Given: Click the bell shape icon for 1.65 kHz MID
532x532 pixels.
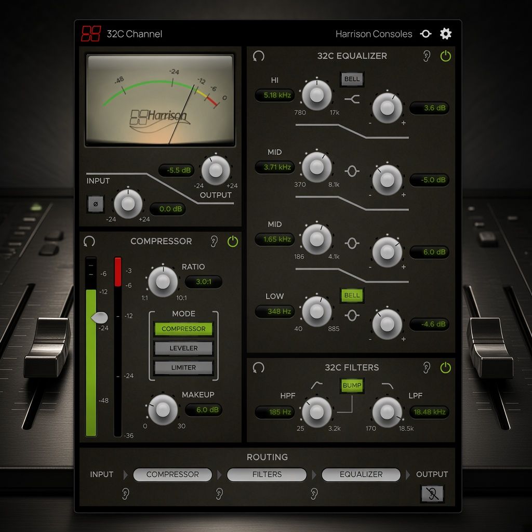Looking at the screenshot, I should click(x=352, y=243).
